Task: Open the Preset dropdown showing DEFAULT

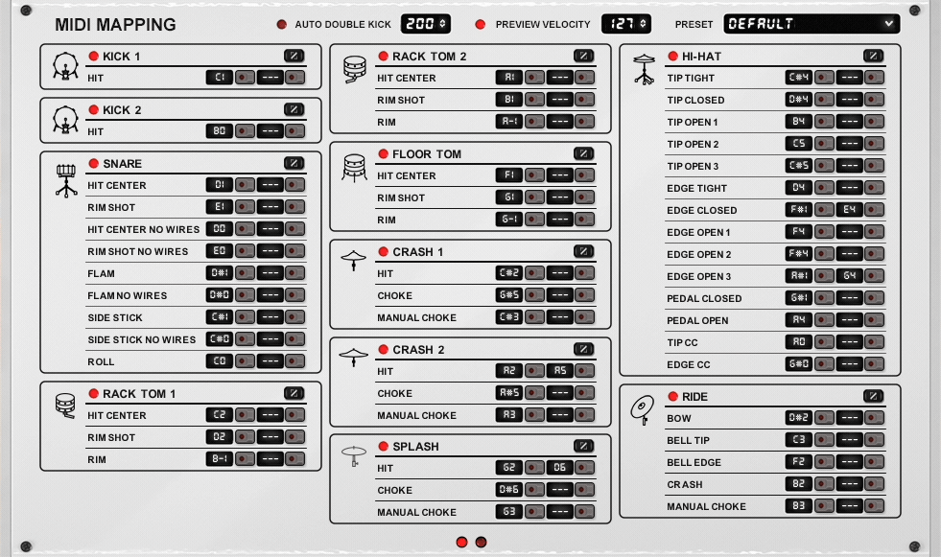Action: [811, 24]
